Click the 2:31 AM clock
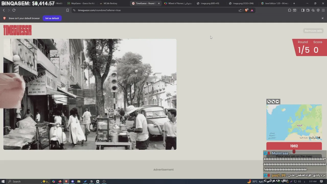 (313, 181)
